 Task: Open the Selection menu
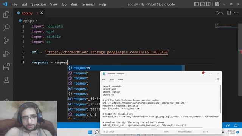[39, 4]
